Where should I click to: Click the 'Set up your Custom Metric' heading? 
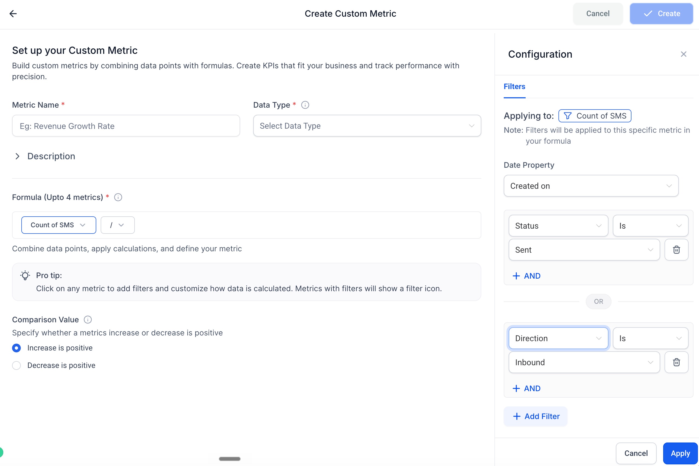[75, 51]
